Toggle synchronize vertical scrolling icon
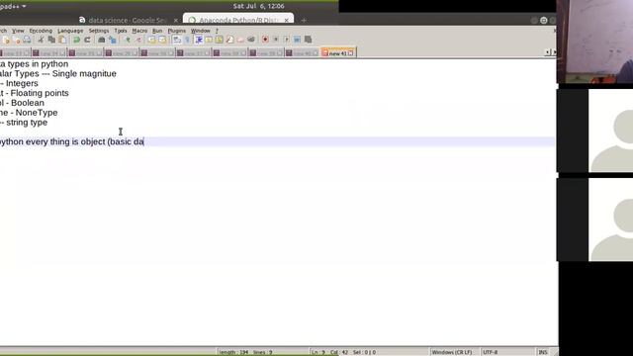The height and width of the screenshot is (356, 633). 151,40
